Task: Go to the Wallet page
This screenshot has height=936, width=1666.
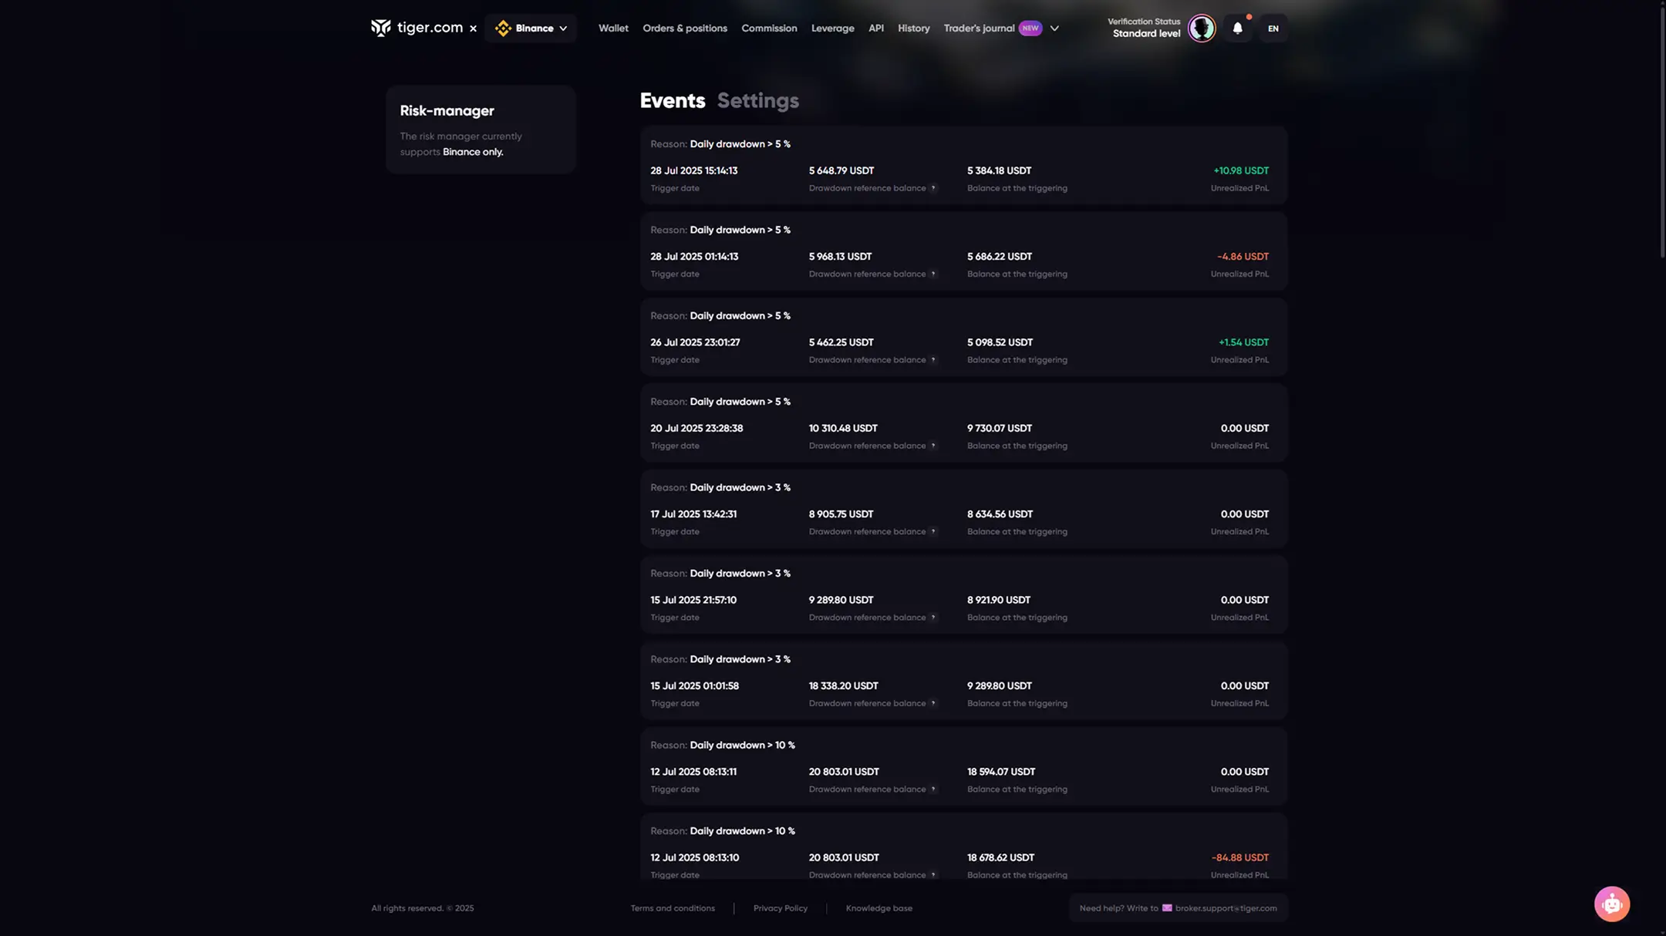Action: pos(613,29)
